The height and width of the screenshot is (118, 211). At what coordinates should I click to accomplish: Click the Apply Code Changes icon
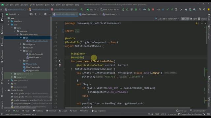132,10
